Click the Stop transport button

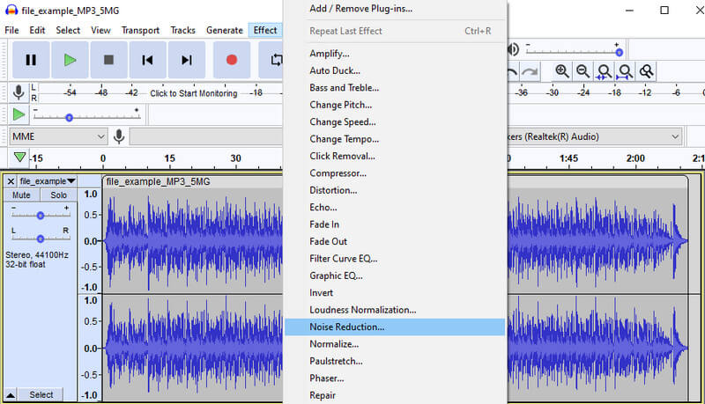pos(108,60)
